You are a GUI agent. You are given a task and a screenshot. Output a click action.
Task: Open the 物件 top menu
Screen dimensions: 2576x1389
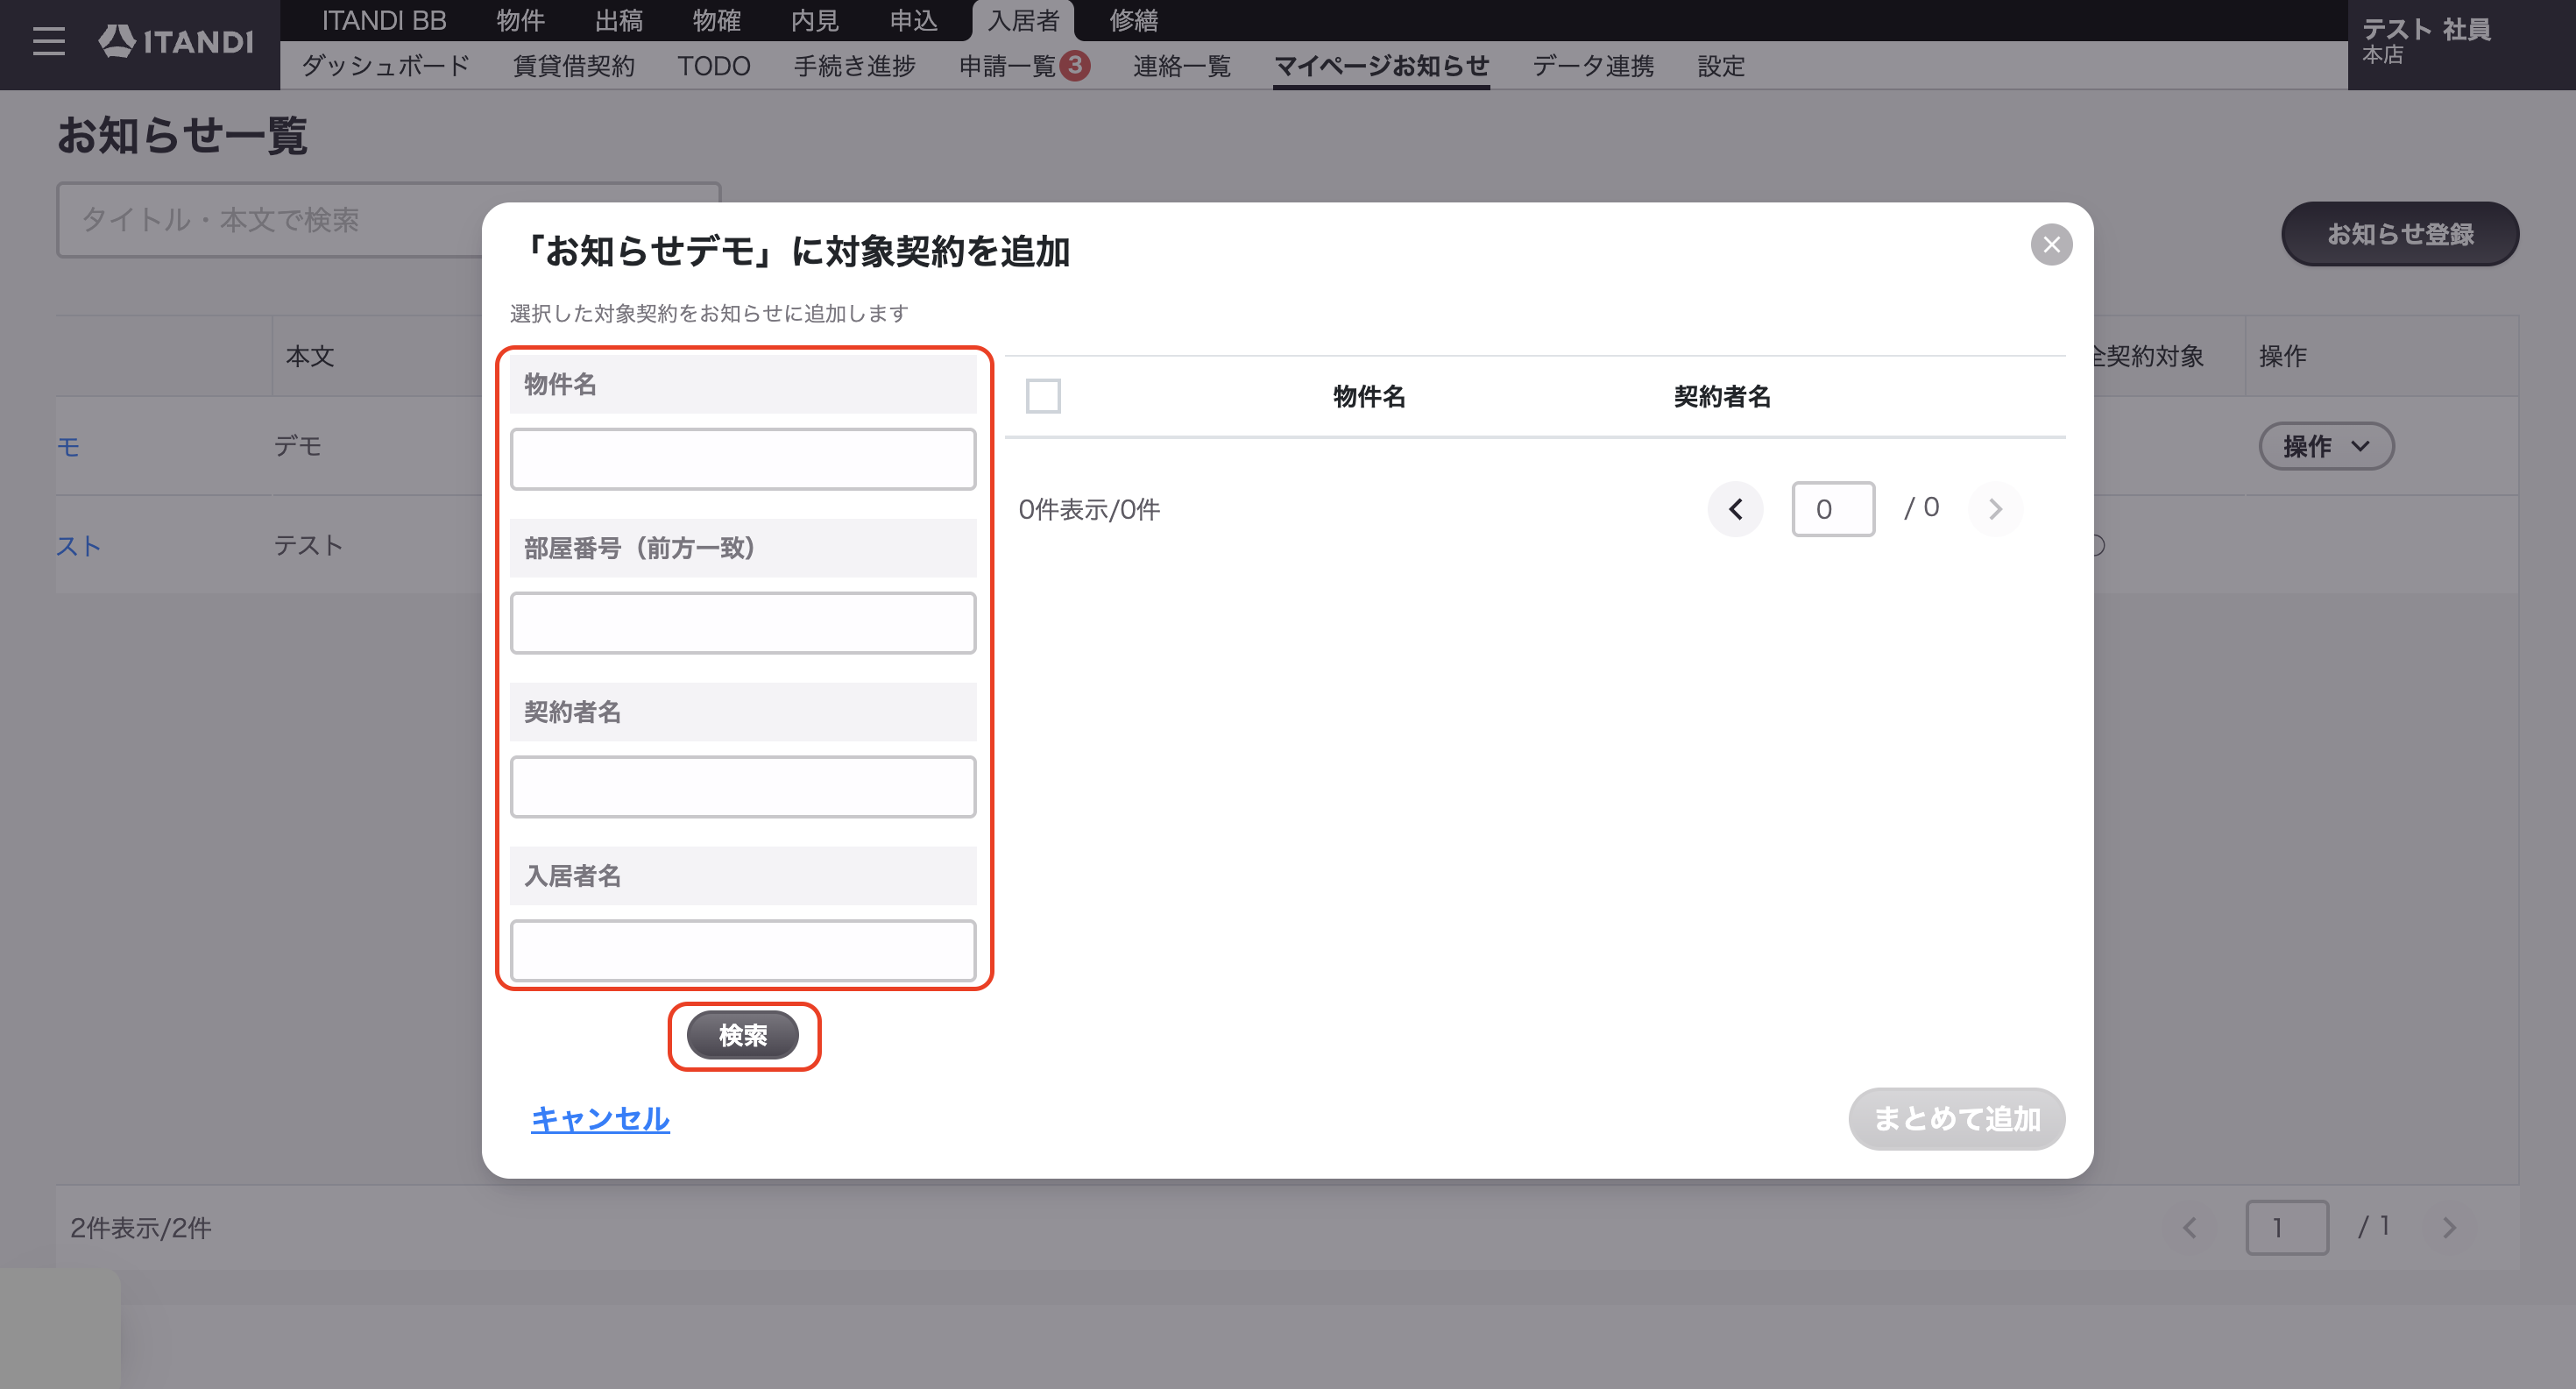[521, 20]
